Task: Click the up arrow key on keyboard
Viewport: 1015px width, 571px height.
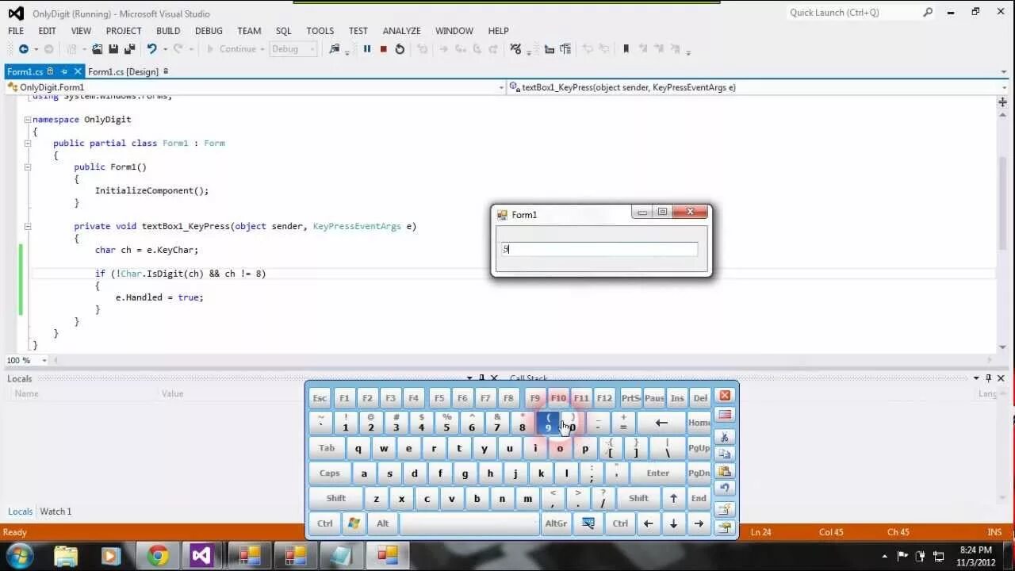Action: 673,498
